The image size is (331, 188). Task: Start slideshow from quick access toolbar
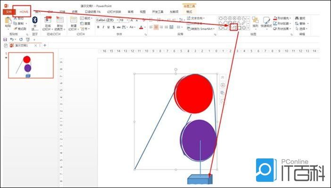point(28,39)
